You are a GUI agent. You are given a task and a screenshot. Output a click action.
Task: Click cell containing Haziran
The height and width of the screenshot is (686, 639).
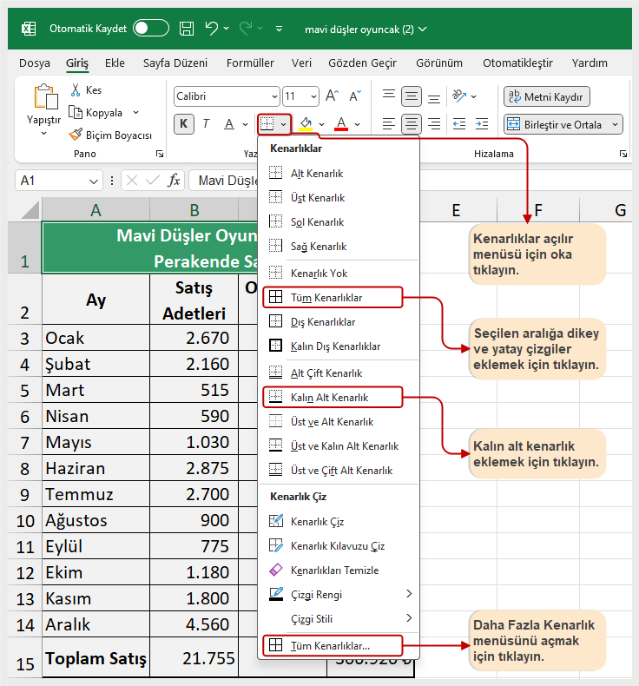tap(96, 468)
